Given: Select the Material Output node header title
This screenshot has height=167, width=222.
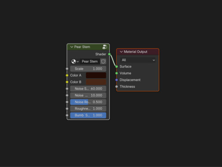Looking at the screenshot, I should 136,52.
